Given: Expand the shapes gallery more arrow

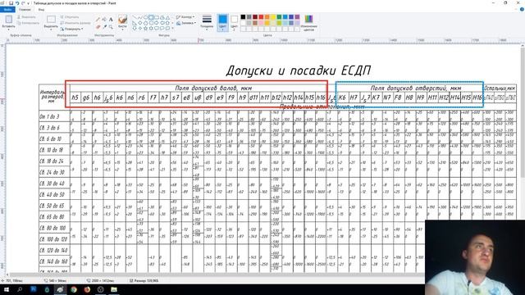Looking at the screenshot, I should tap(173, 28).
